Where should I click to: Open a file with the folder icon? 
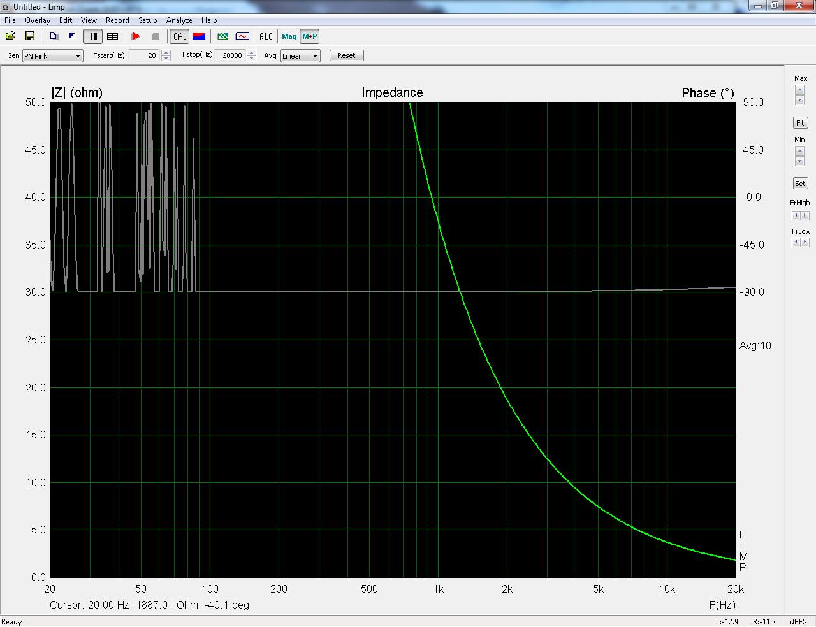coord(11,36)
